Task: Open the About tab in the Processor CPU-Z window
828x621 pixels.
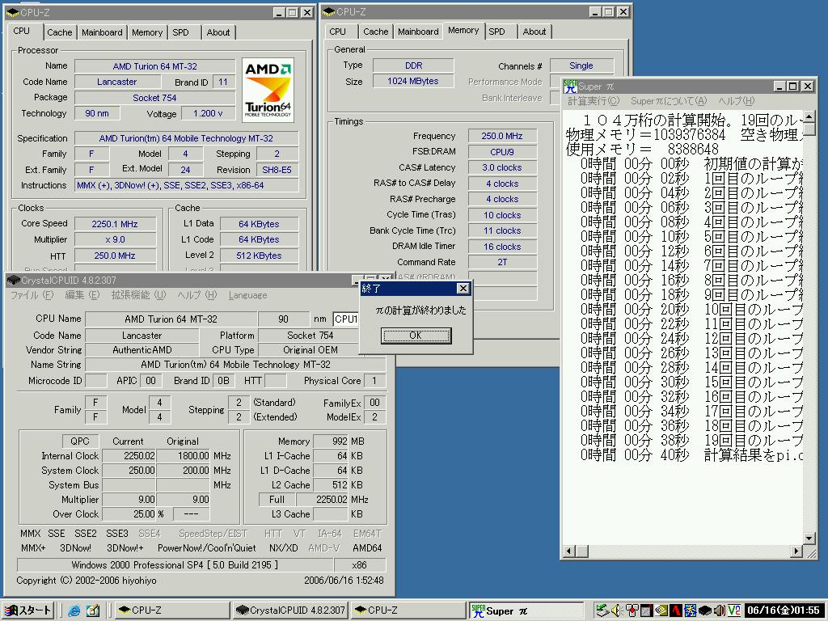Action: [x=218, y=32]
